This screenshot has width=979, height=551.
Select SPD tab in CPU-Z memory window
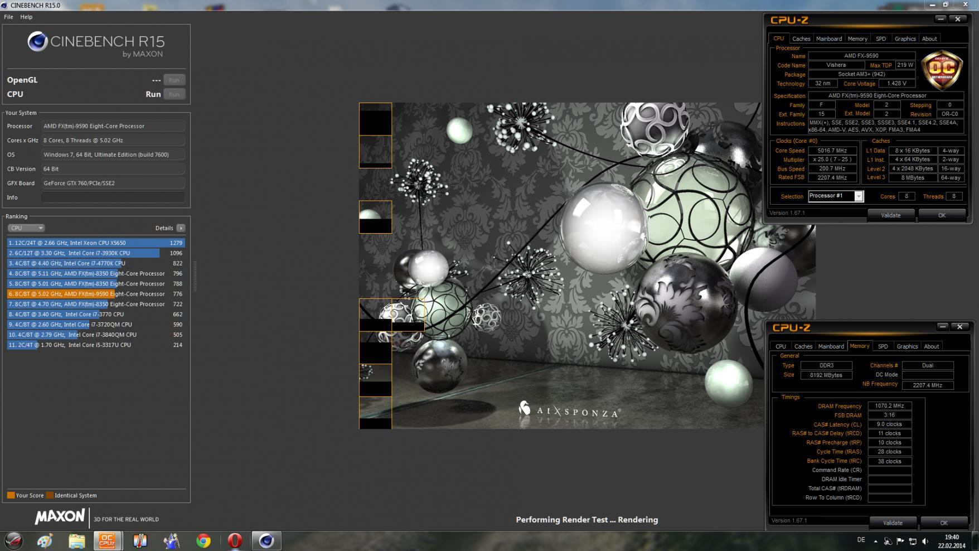[883, 346]
